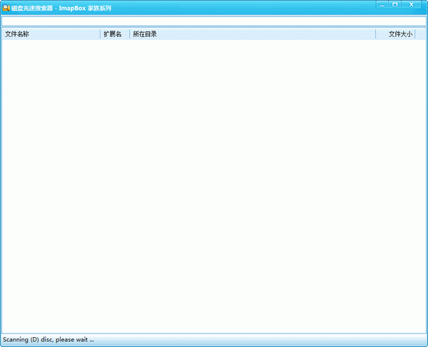Sort by 所在目录 column header
The image size is (428, 347).
[x=253, y=34]
